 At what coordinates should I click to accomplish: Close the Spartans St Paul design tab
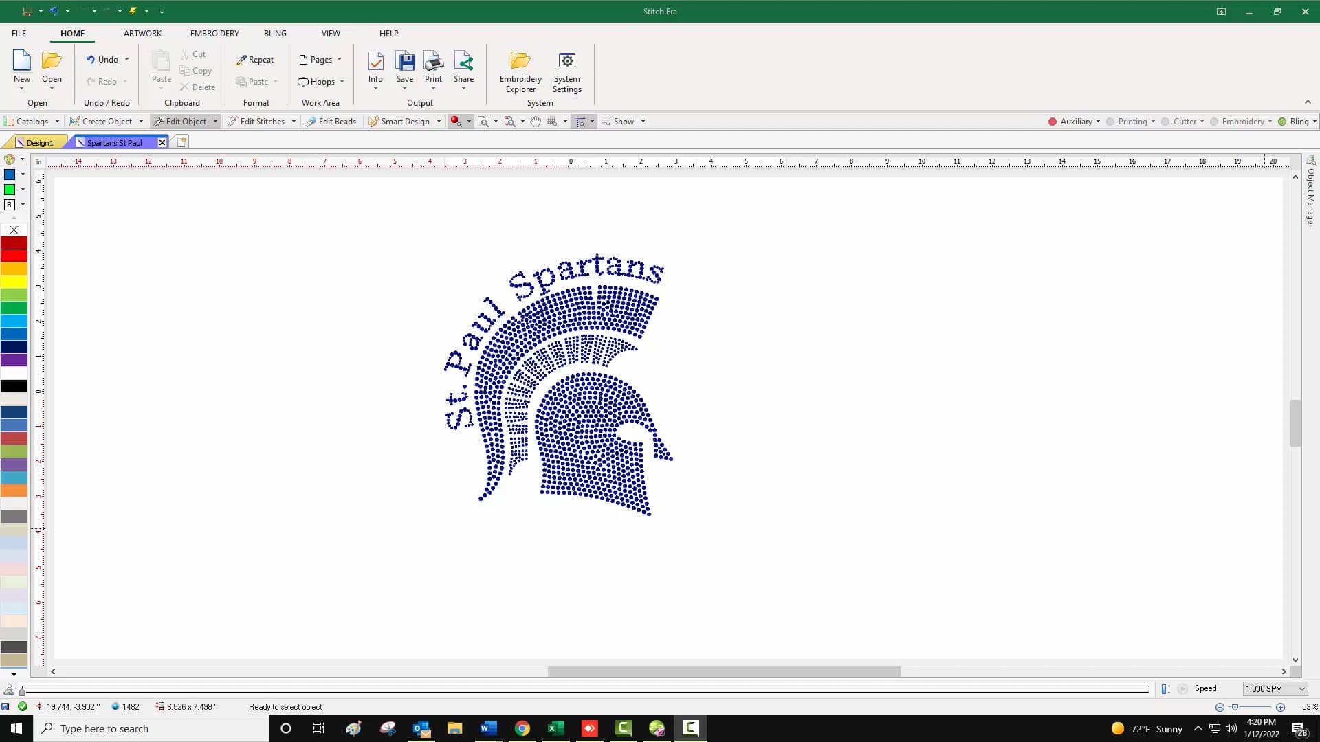point(162,142)
